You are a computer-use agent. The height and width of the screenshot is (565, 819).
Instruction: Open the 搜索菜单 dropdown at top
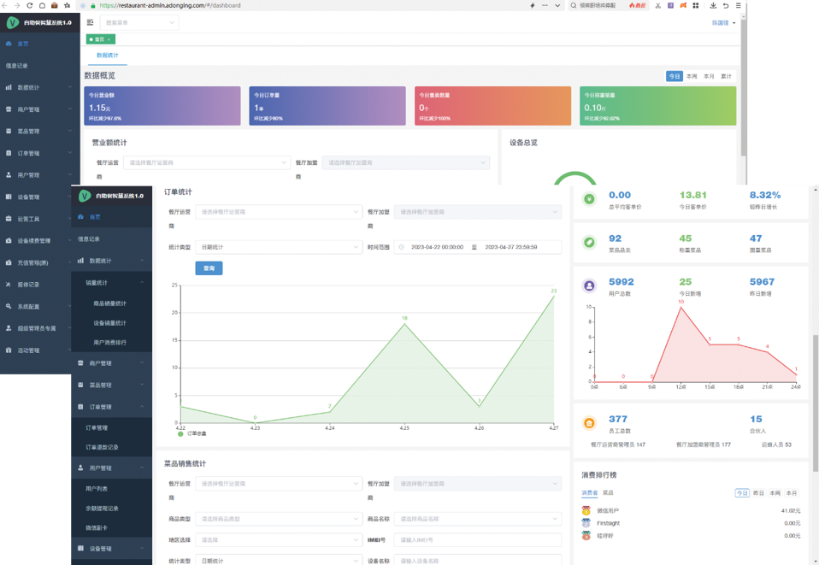point(139,22)
